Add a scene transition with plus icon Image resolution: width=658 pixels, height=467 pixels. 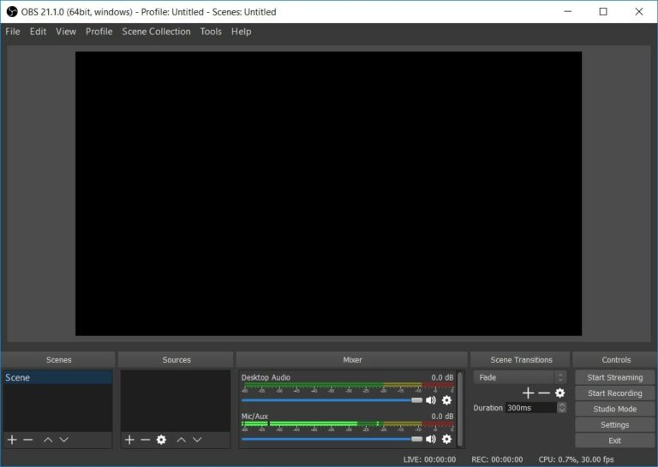coord(528,393)
